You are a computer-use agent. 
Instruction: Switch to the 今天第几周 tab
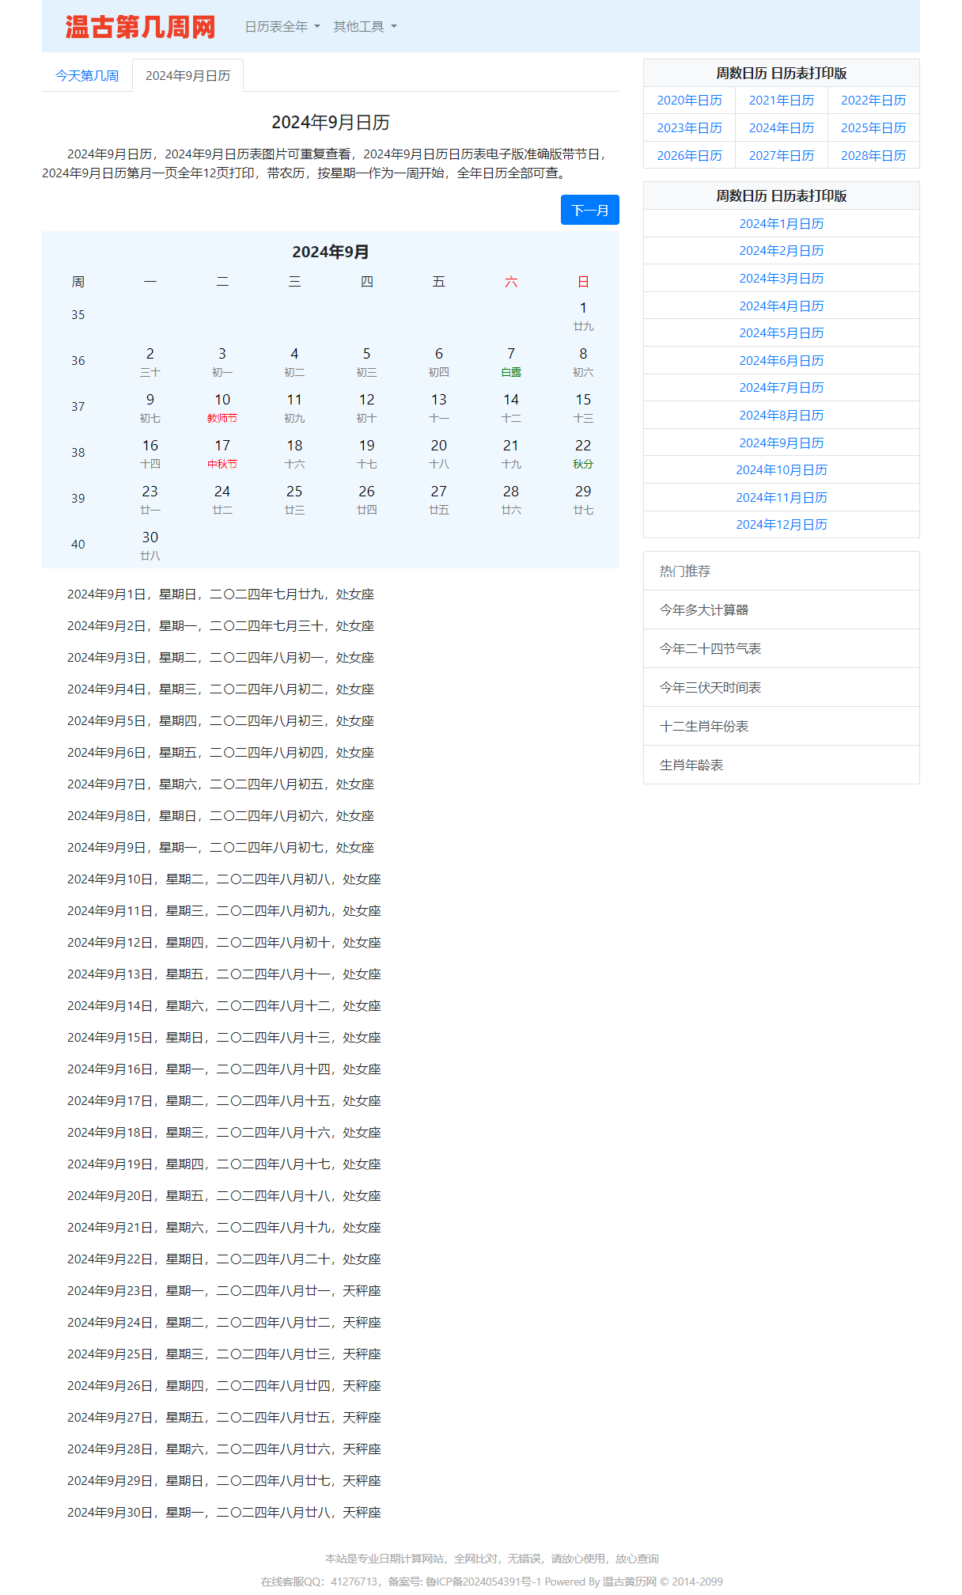(87, 76)
